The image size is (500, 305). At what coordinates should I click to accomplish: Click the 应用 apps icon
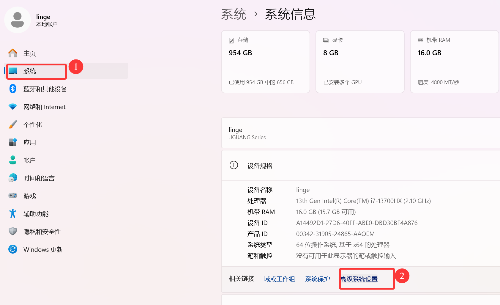tap(13, 142)
